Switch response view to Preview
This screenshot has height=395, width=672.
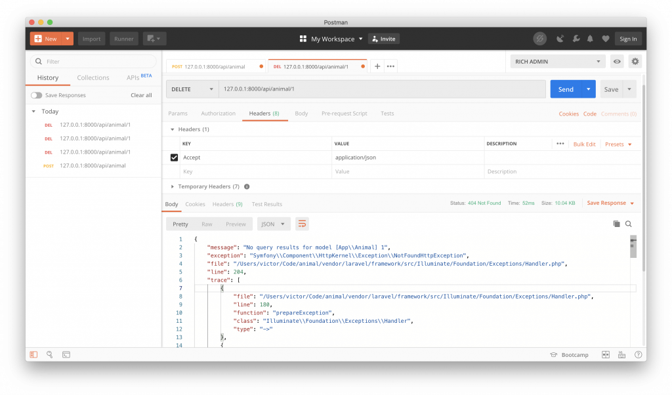[x=236, y=224]
